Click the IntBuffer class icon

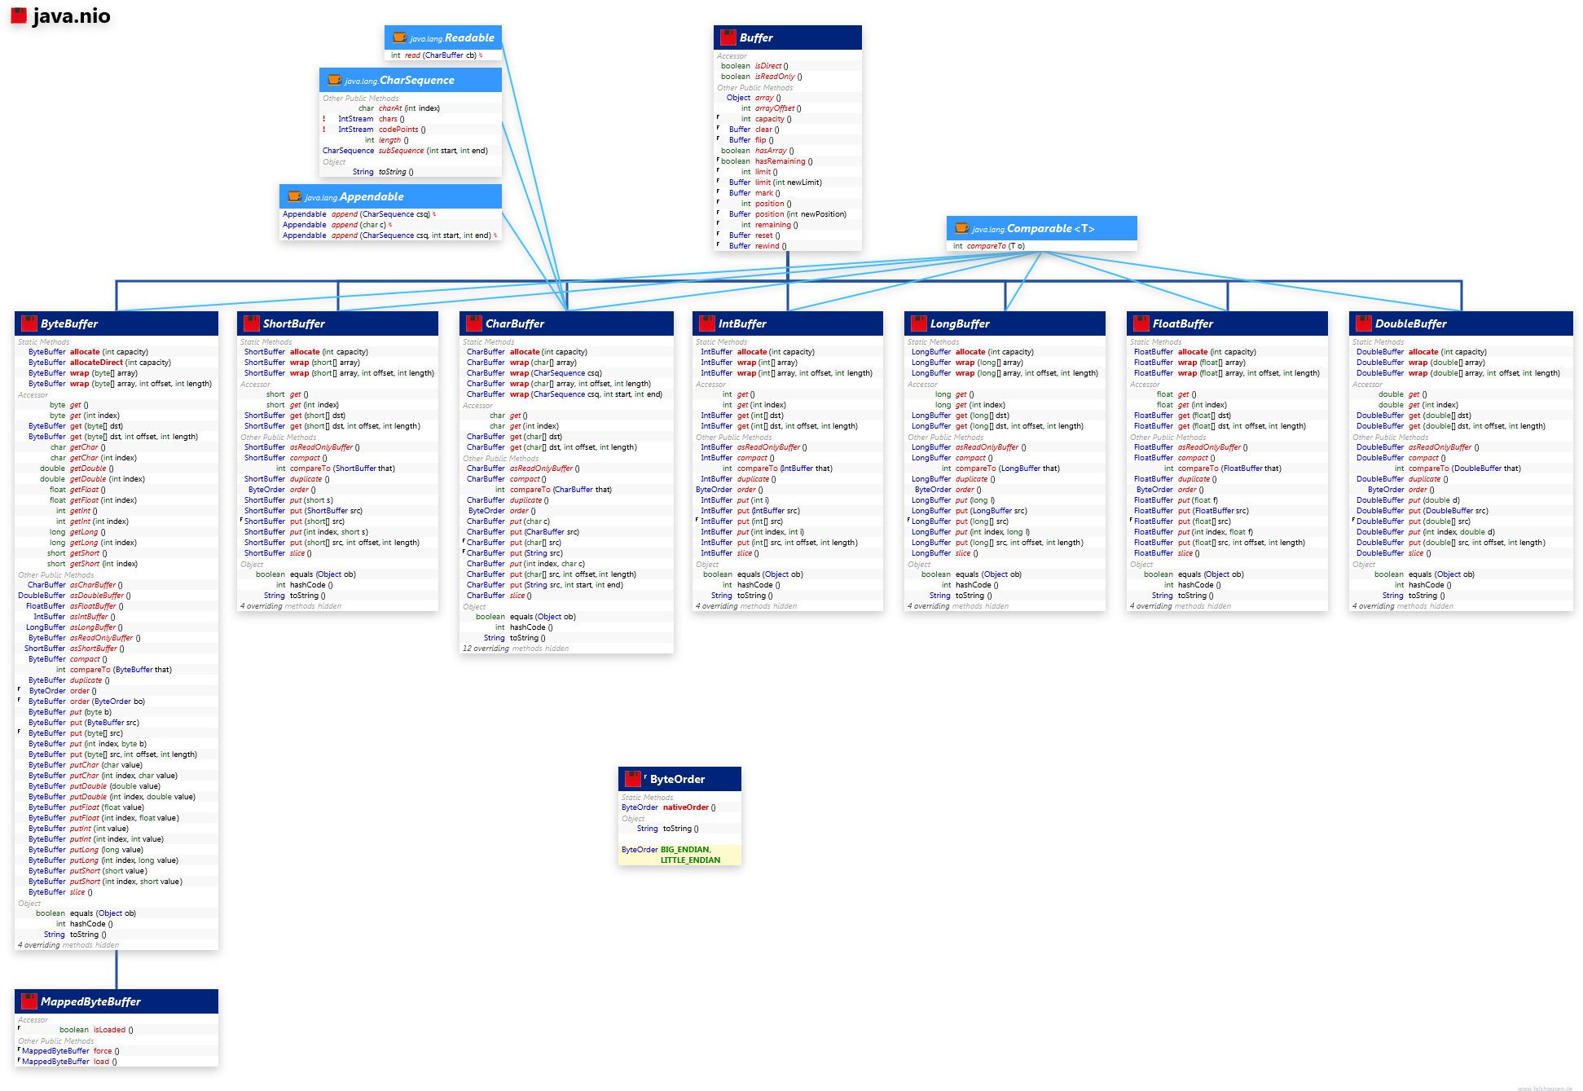tap(706, 323)
